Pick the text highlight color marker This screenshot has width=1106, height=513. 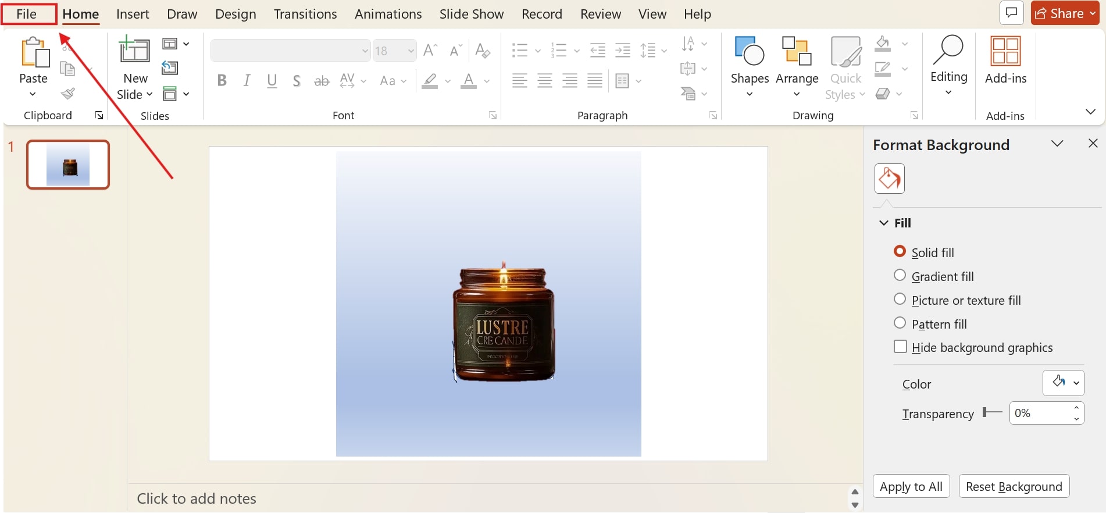point(430,81)
